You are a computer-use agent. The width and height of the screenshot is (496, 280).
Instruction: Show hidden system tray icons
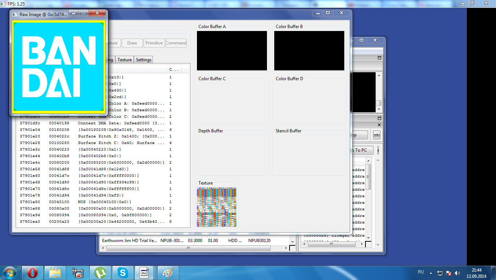431,273
